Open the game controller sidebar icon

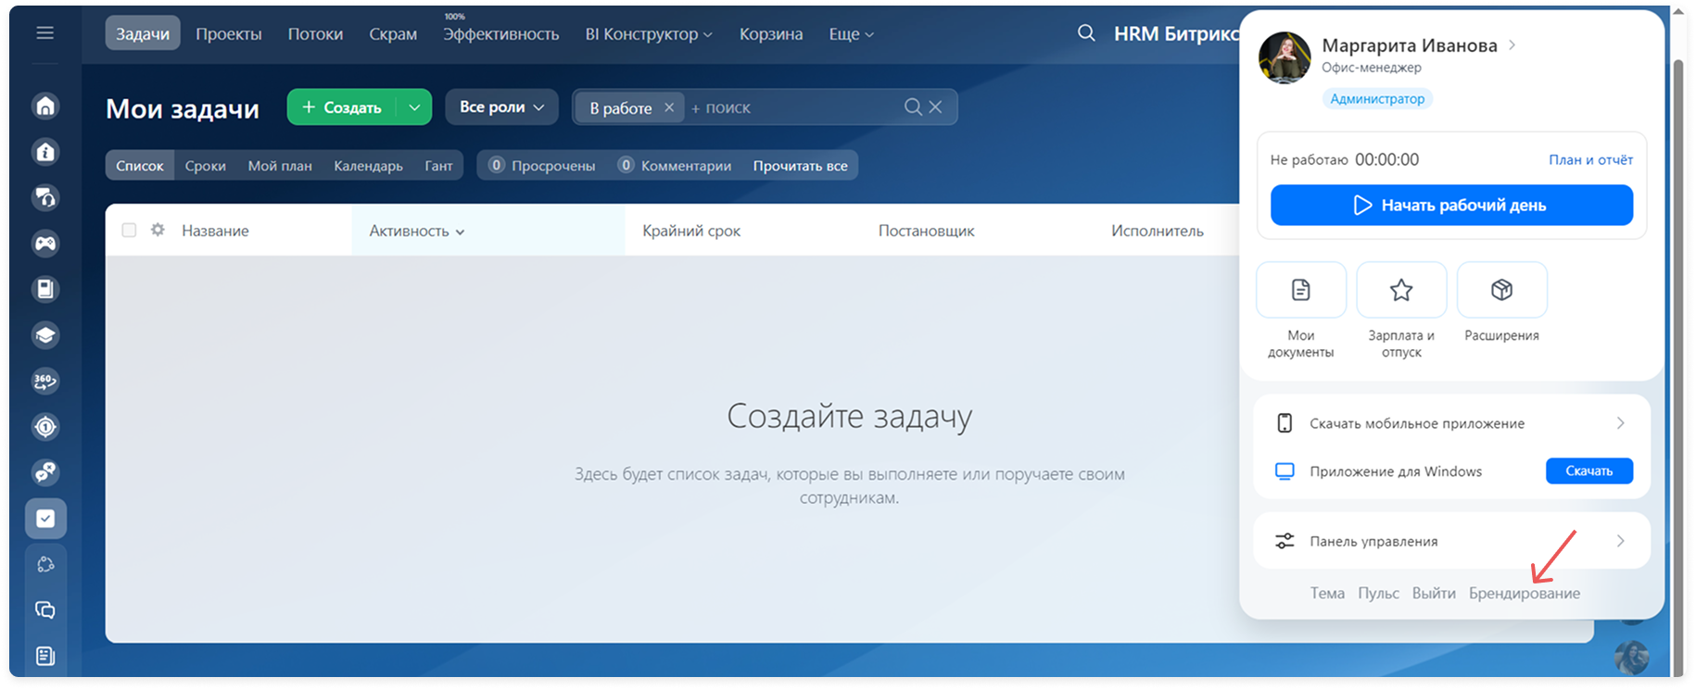45,244
